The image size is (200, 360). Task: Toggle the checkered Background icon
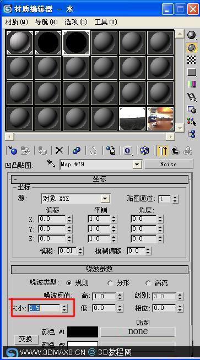click(x=191, y=59)
